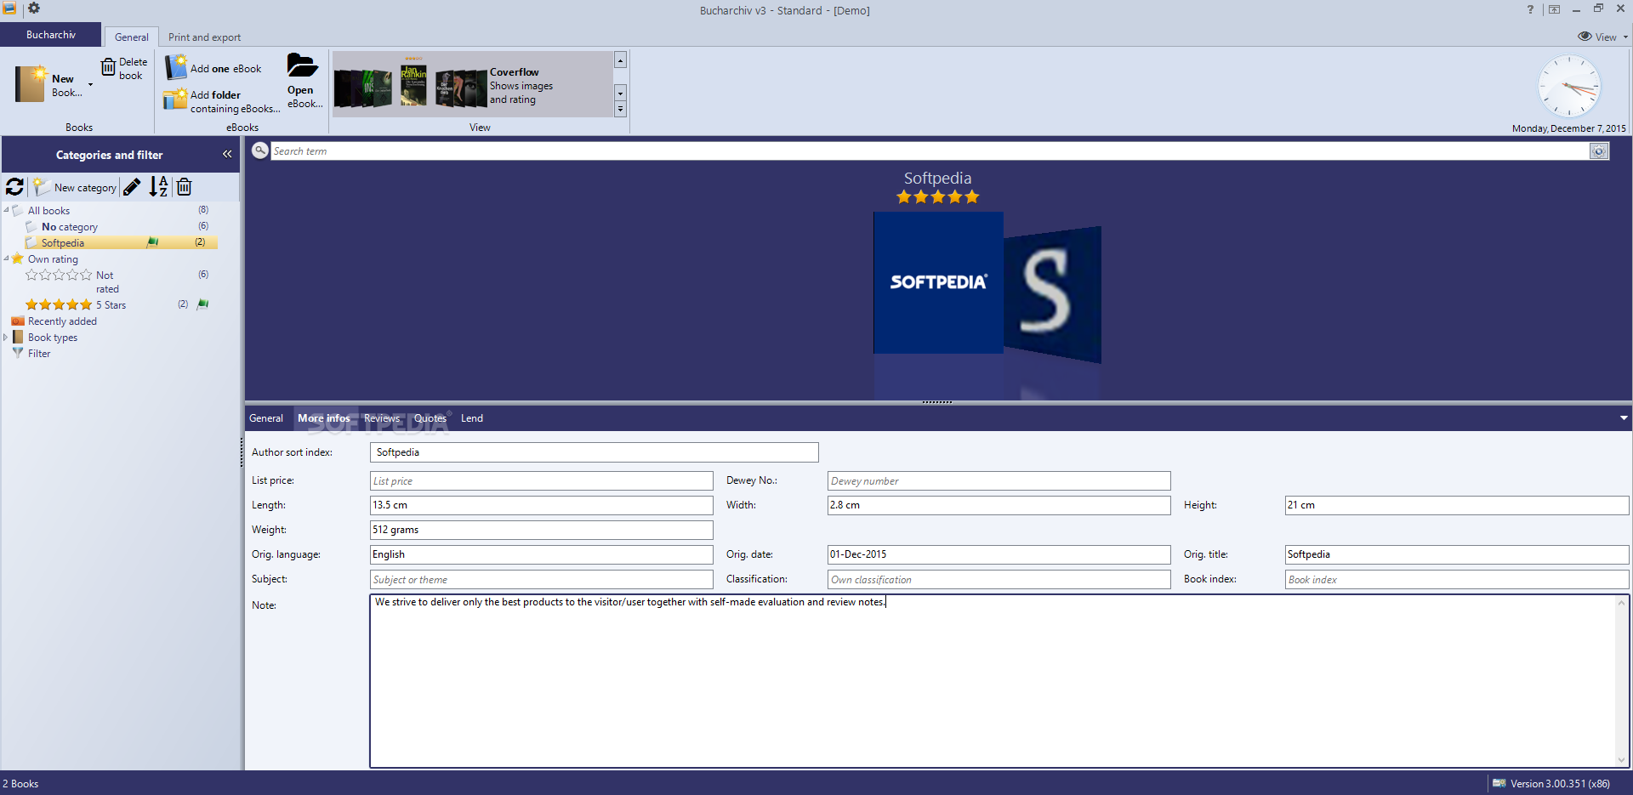Filter by 5 Stars rating
This screenshot has width=1633, height=795.
[x=76, y=304]
